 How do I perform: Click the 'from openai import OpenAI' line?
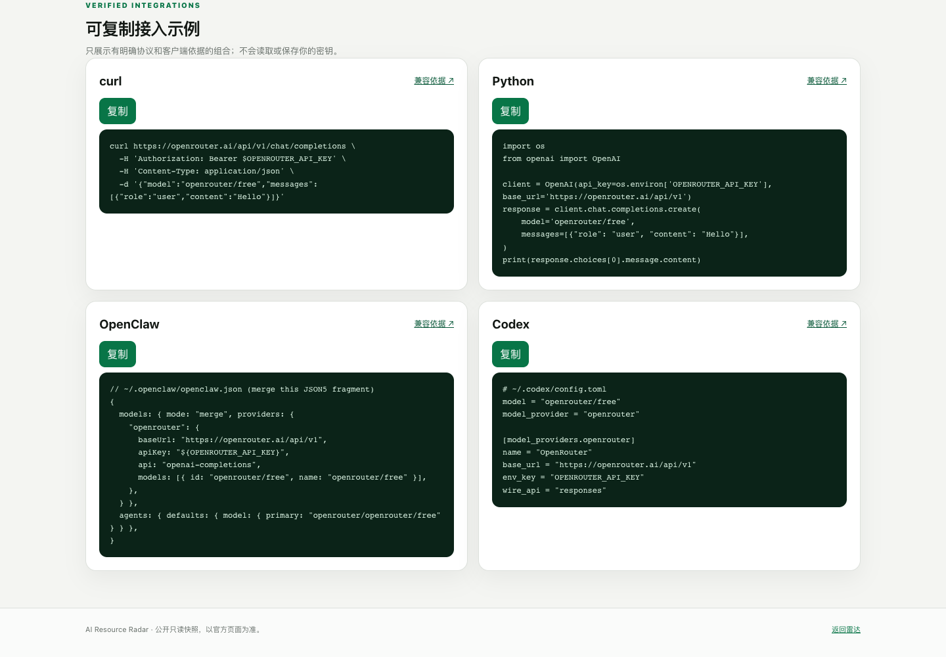click(561, 159)
